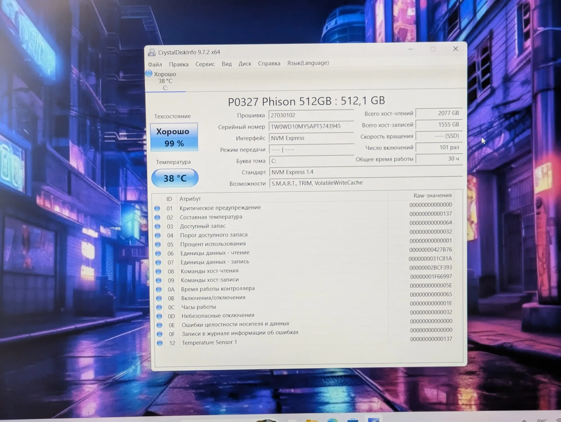Screen dimensions: 561x422
Task: Click status icon for Часы работы row
Action: (159, 307)
